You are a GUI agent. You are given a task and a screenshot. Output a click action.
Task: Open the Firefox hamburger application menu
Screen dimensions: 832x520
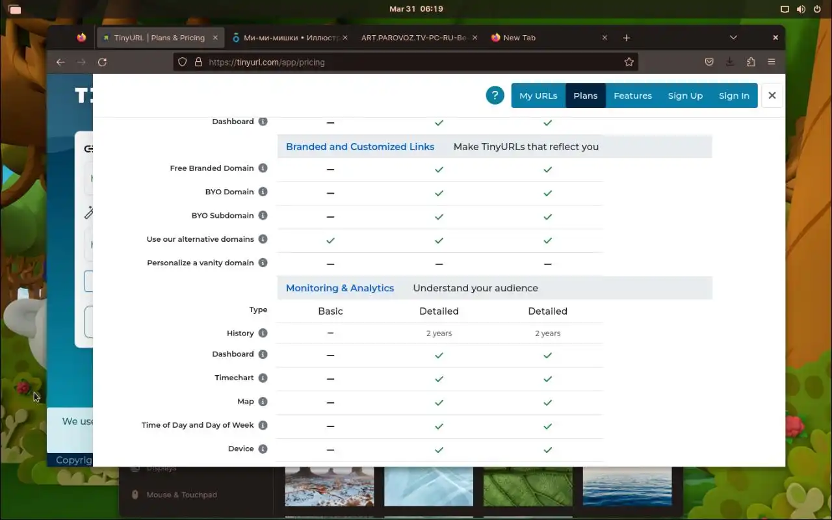pos(772,62)
